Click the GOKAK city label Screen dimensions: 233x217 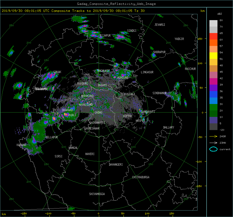click(57, 72)
